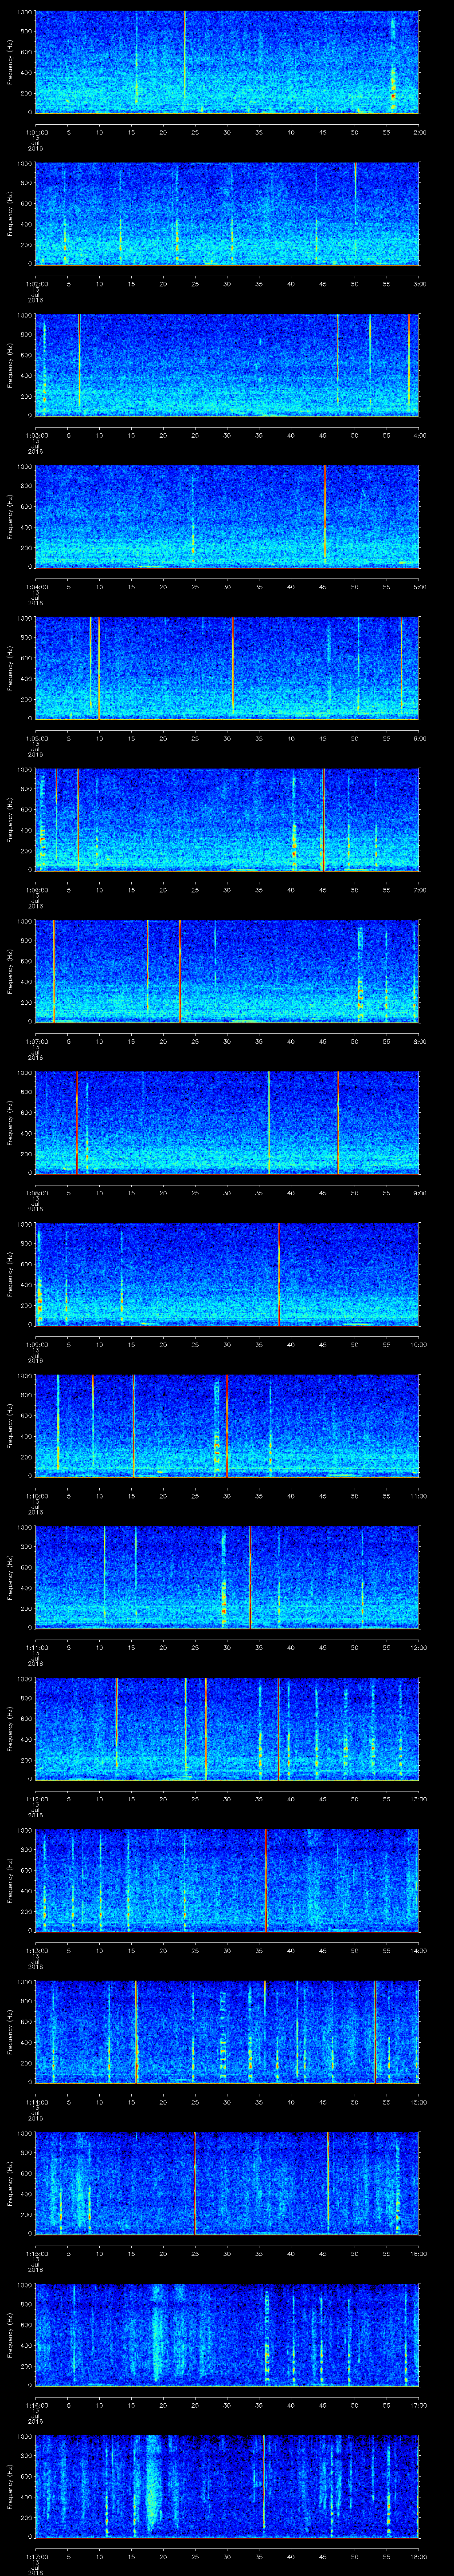Click the spectrogram panel starting at 1:15:00
Viewport: 454px width, 2576px height.
227,2183
